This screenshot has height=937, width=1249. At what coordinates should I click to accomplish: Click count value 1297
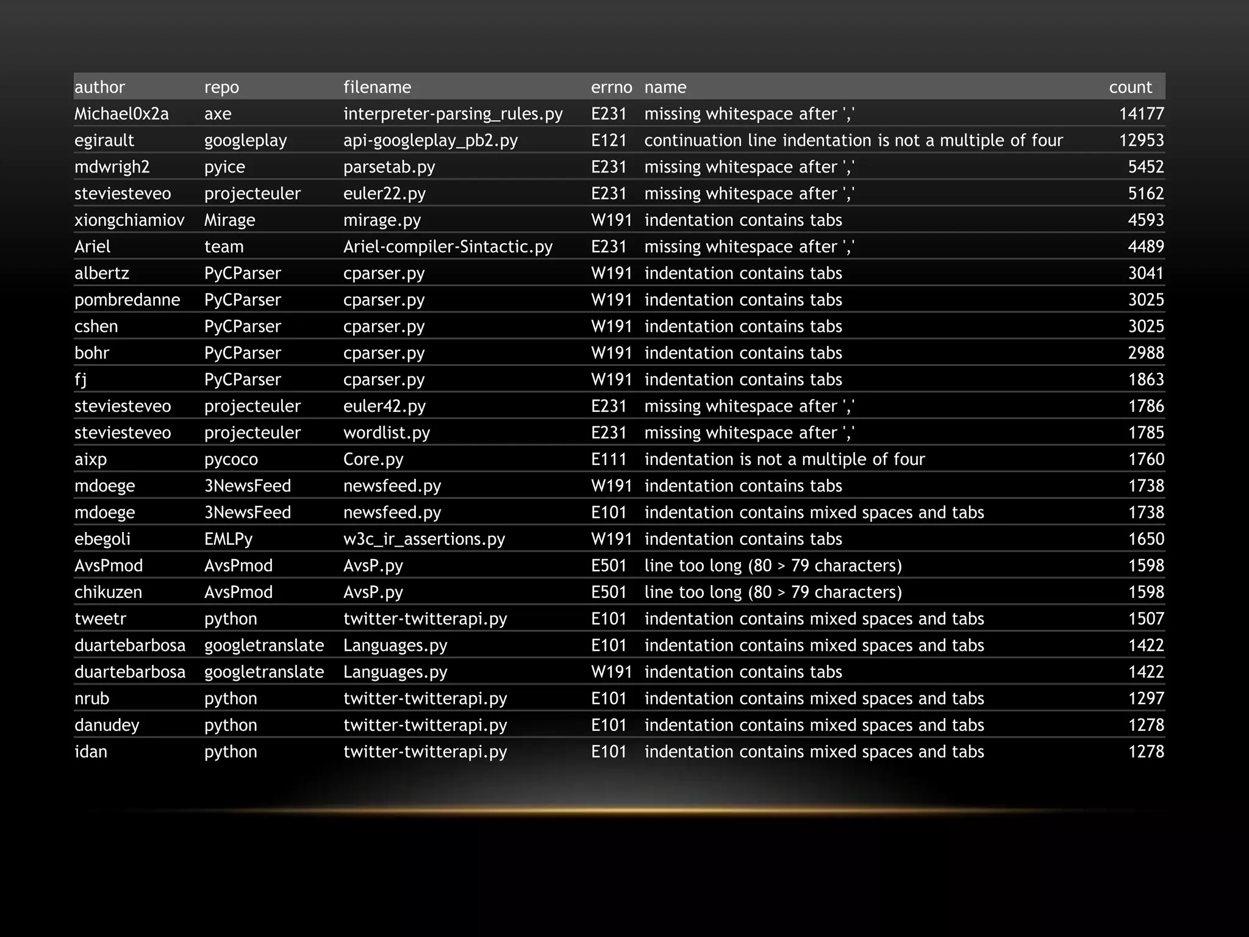coord(1145,698)
